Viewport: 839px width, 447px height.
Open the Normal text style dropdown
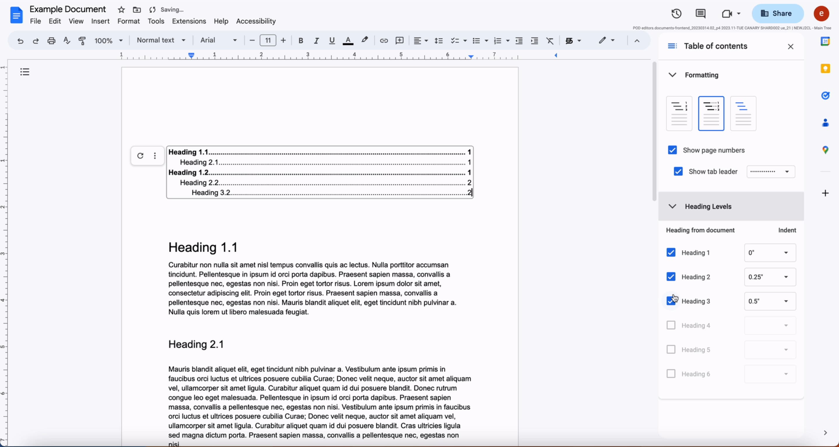point(161,40)
